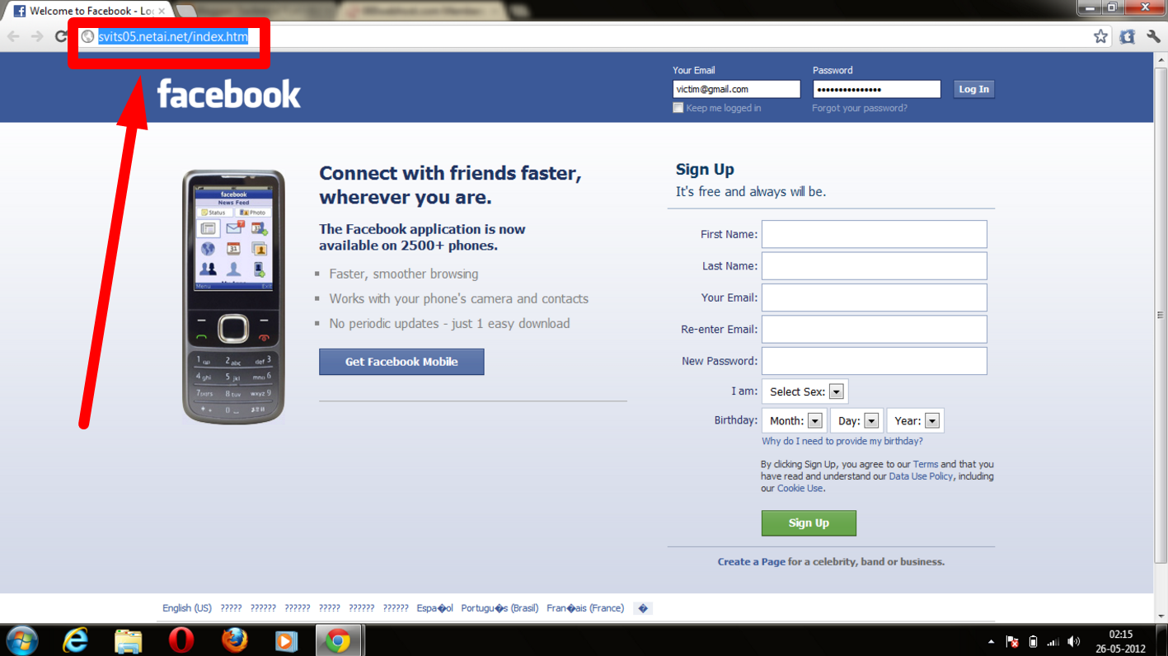Launch Firefox from taskbar
This screenshot has width=1168, height=656.
pyautogui.click(x=234, y=640)
